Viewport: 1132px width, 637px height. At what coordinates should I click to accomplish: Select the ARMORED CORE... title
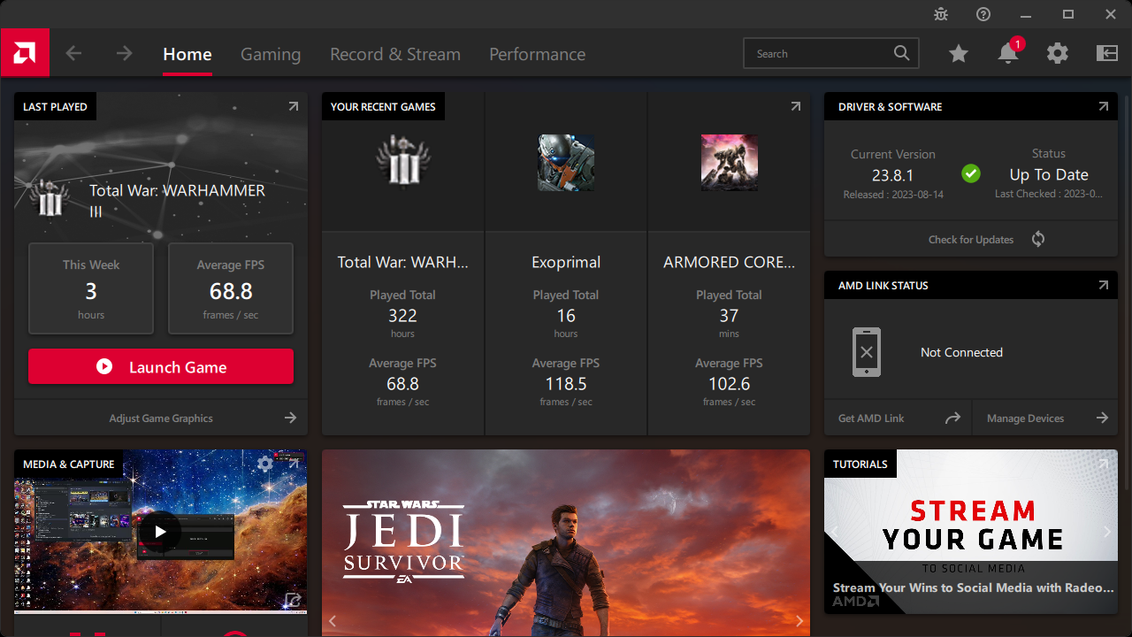730,263
